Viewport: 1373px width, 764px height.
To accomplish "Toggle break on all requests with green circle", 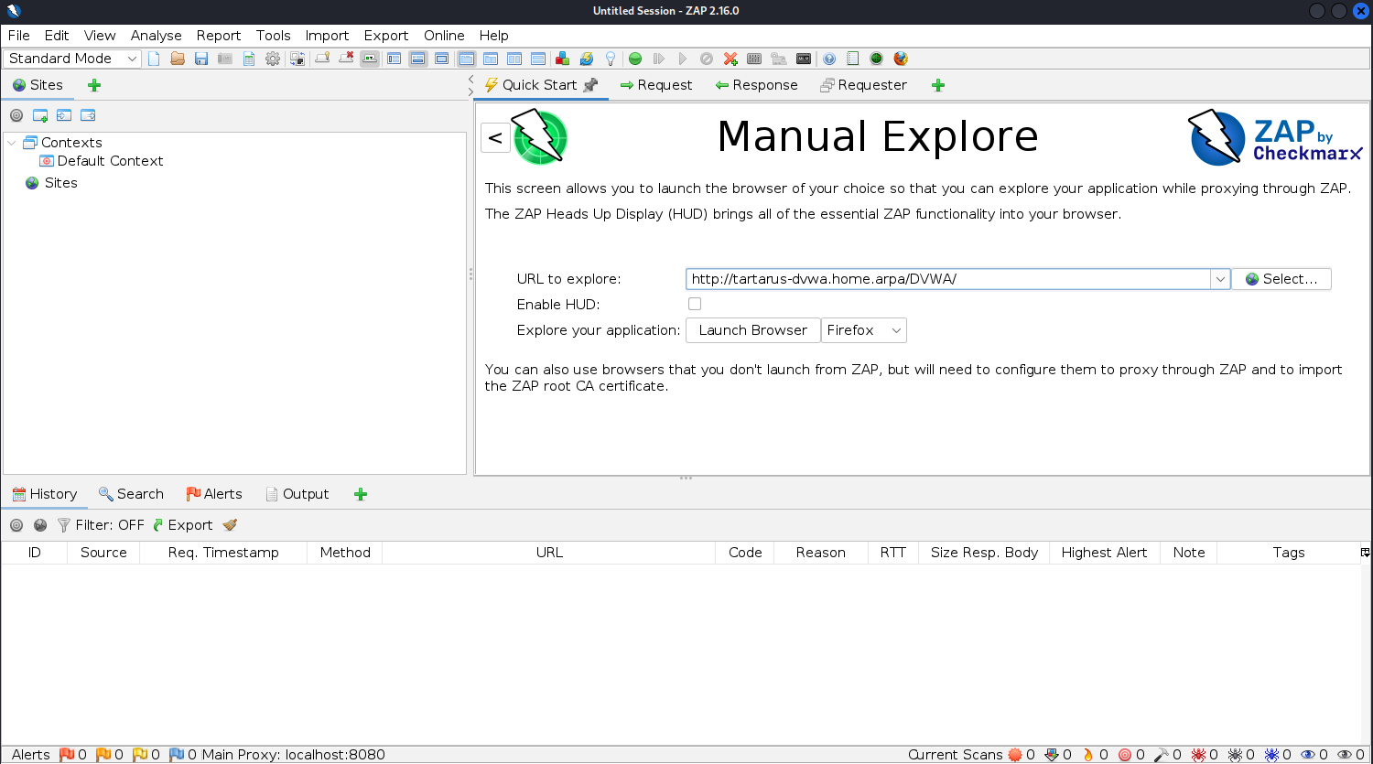I will (x=634, y=58).
